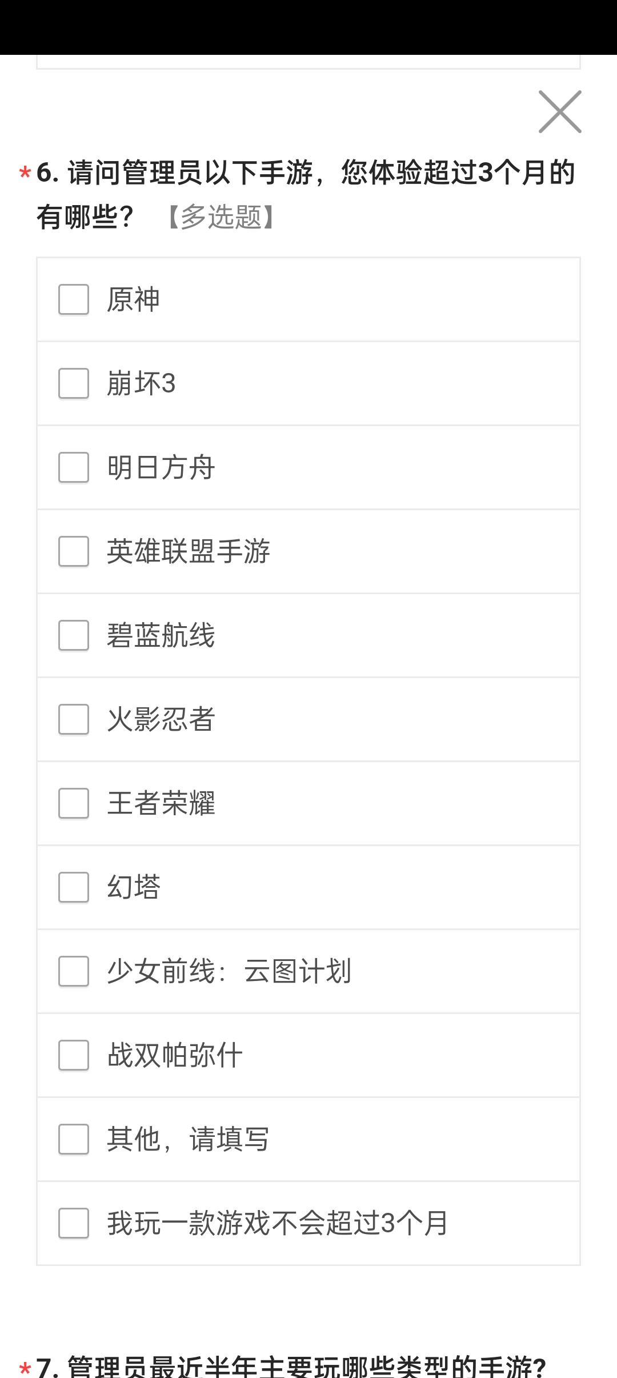Viewport: 617px width, 1378px height.
Task: Tick the 火影忍者 checkbox
Action: [x=74, y=719]
